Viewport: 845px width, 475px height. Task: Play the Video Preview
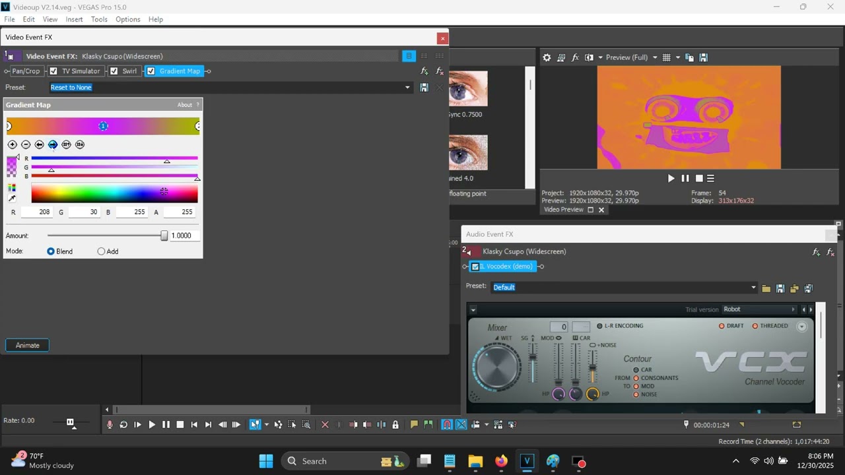(x=671, y=178)
